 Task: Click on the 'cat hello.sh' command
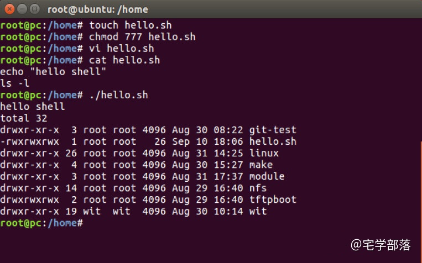click(x=124, y=60)
